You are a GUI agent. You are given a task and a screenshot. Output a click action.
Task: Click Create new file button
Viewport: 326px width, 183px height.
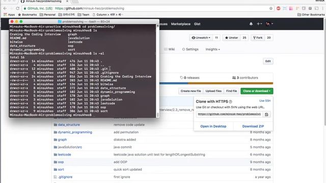191,91
